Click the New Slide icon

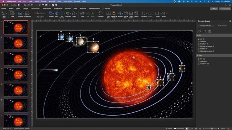coord(3,13)
